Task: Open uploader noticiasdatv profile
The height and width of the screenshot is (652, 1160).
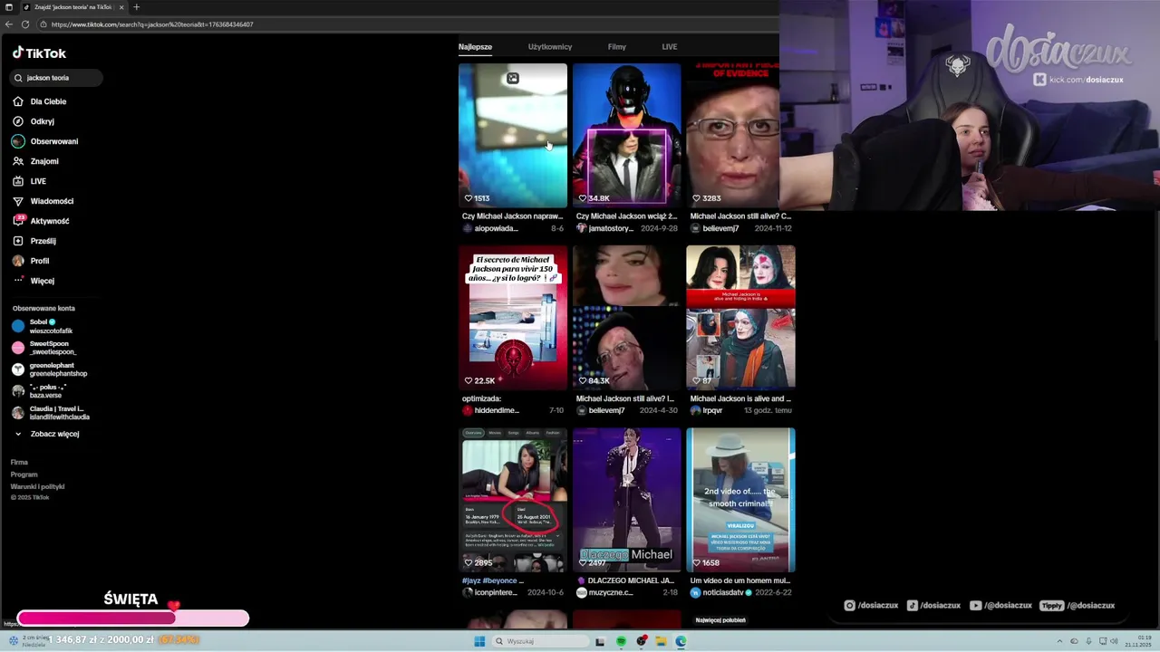Action: tap(721, 592)
